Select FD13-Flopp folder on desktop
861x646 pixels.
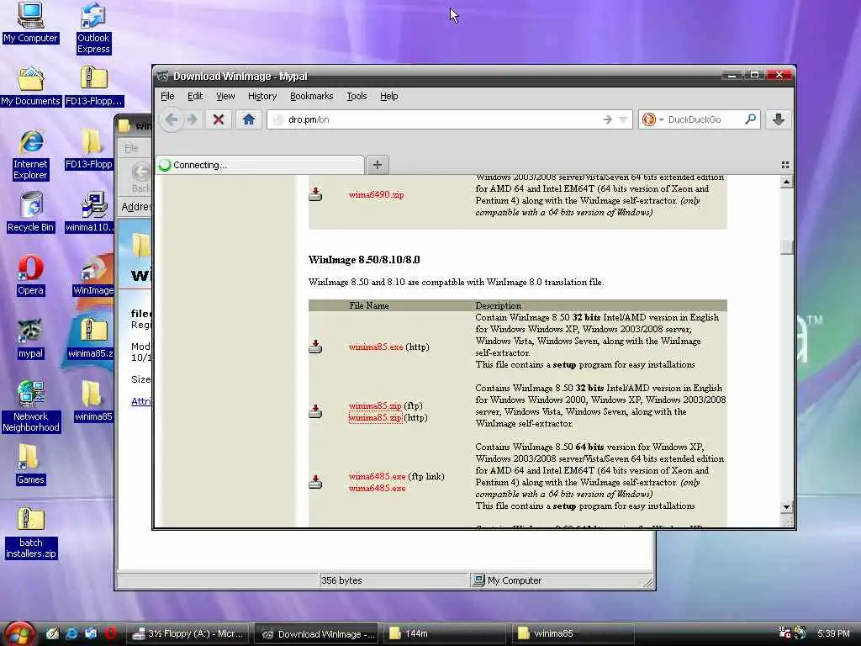[x=89, y=150]
